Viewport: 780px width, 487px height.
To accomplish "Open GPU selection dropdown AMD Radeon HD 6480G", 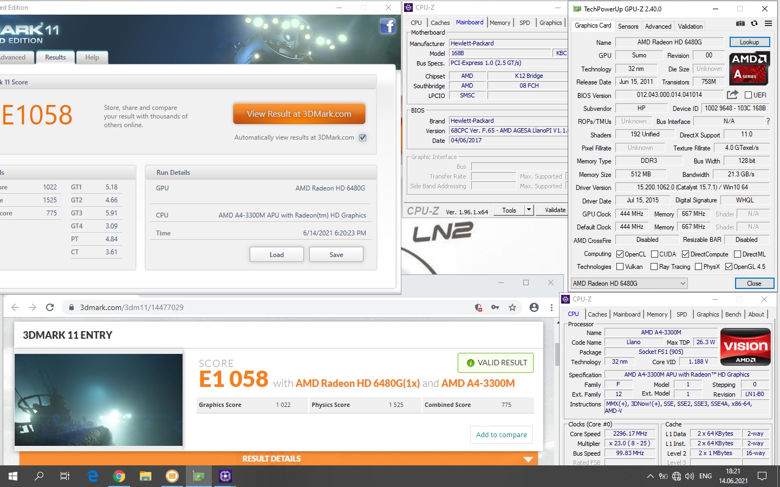I will click(x=629, y=284).
